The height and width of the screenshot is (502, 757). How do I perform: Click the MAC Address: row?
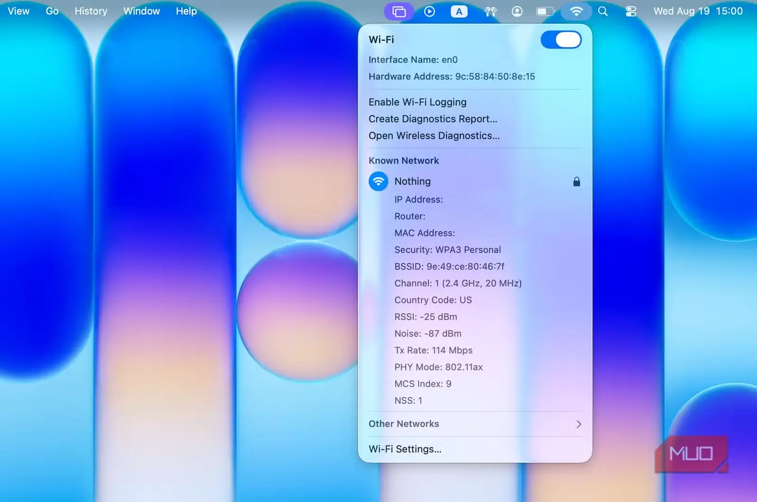coord(425,233)
